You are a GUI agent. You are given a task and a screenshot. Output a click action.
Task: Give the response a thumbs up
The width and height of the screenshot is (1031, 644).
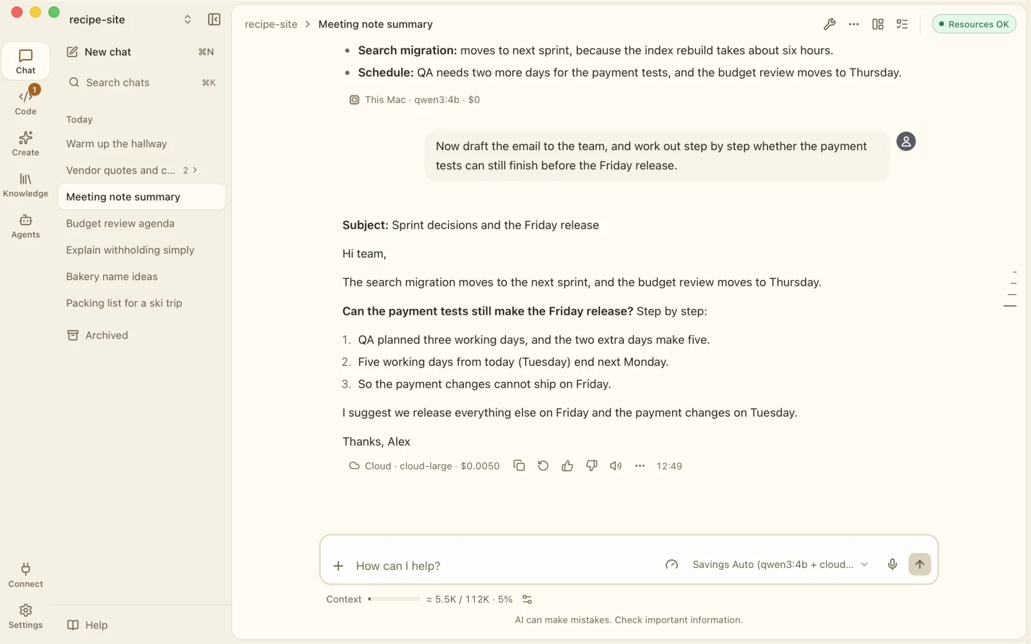pyautogui.click(x=567, y=466)
